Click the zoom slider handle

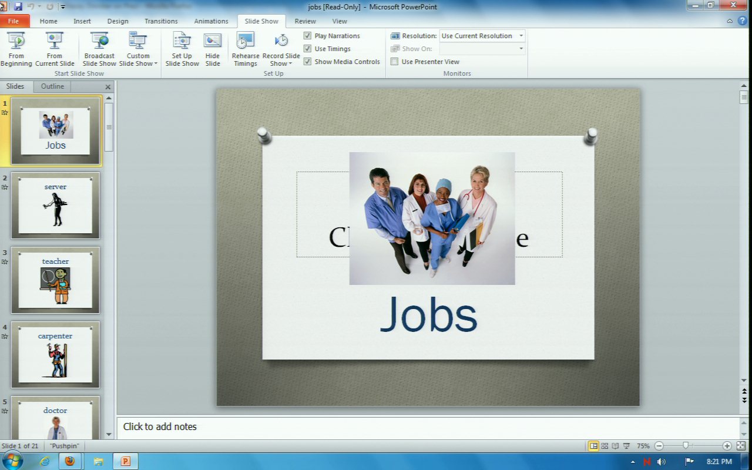pos(685,446)
